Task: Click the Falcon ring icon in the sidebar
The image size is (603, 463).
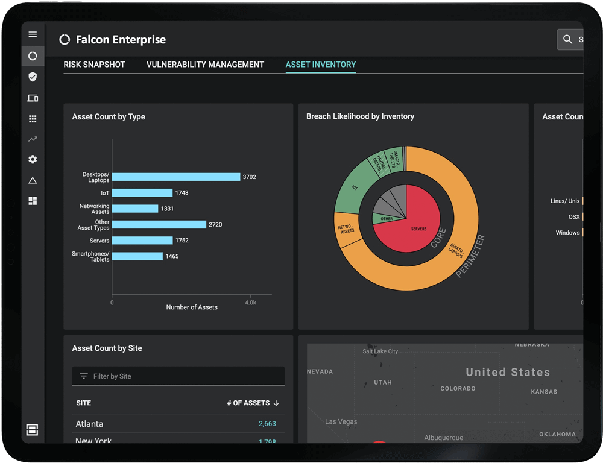Action: click(33, 56)
